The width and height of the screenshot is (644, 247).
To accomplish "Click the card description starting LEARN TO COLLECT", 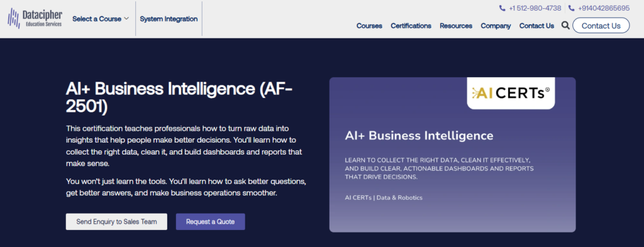I will (439, 168).
